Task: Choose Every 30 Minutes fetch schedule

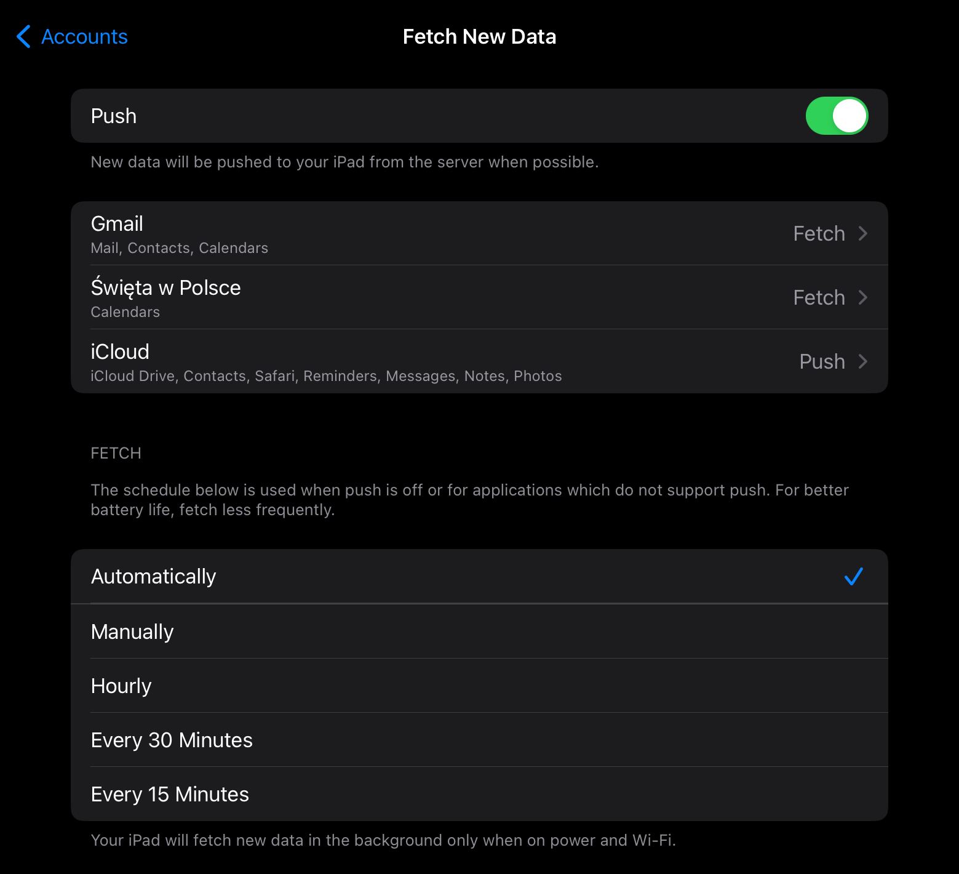Action: (x=479, y=740)
